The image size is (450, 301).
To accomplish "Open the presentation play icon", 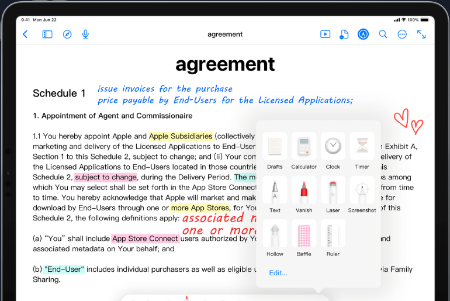I will (325, 34).
